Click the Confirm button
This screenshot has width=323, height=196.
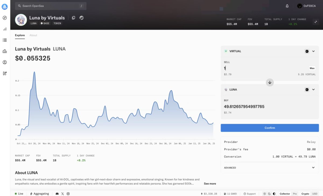[x=270, y=128]
